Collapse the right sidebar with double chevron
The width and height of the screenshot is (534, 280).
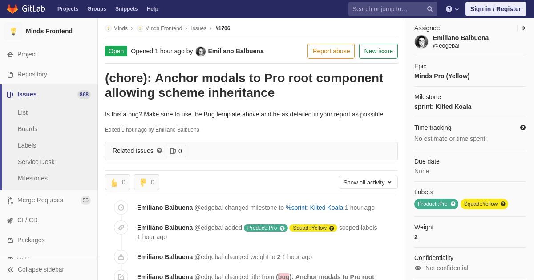click(523, 28)
